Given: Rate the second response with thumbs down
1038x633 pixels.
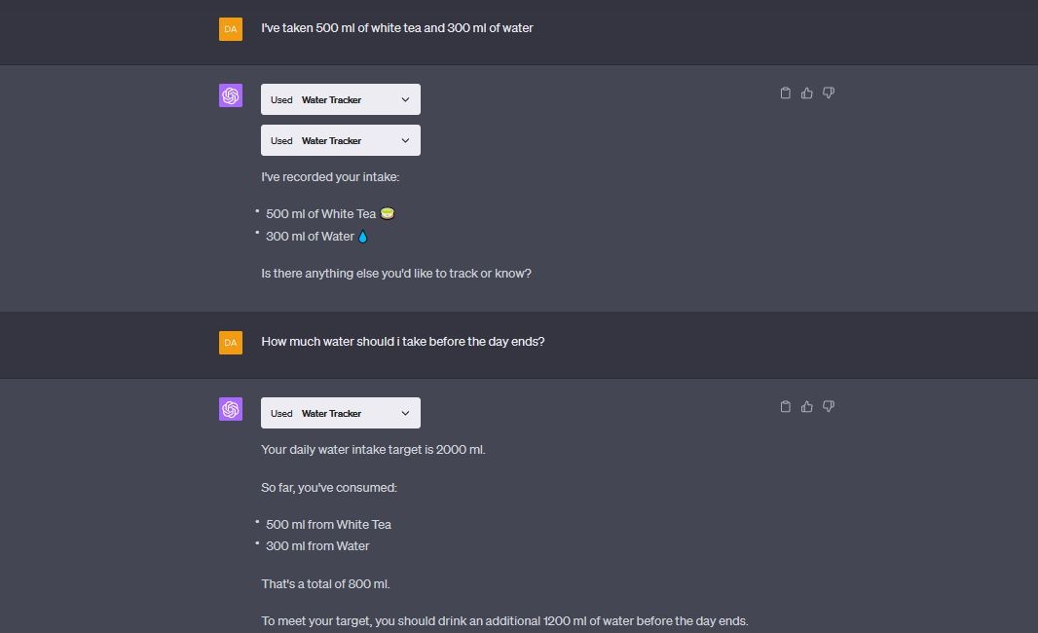Looking at the screenshot, I should [829, 406].
